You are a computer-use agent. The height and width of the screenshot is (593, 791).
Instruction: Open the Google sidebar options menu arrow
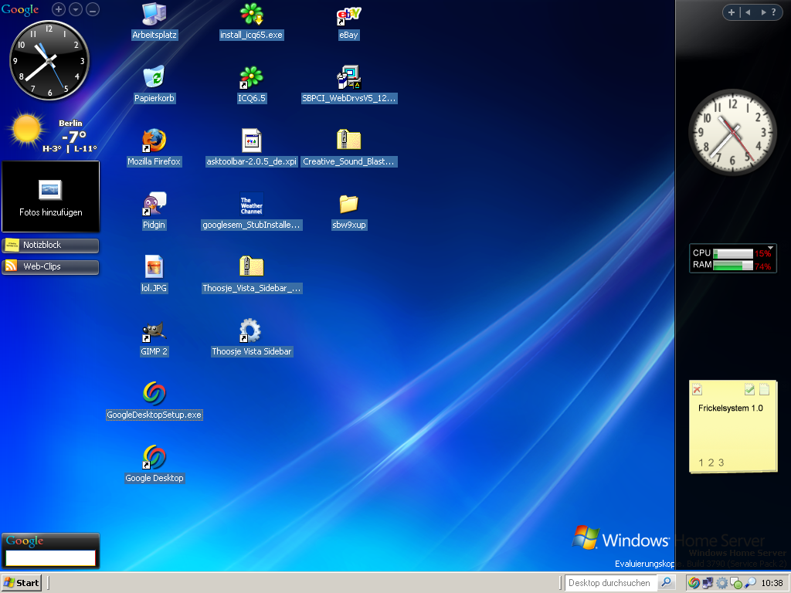pos(75,10)
